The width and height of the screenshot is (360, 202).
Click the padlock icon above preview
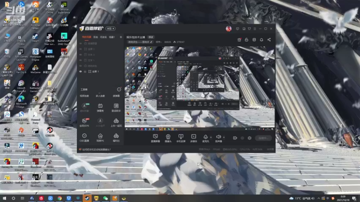click(247, 40)
